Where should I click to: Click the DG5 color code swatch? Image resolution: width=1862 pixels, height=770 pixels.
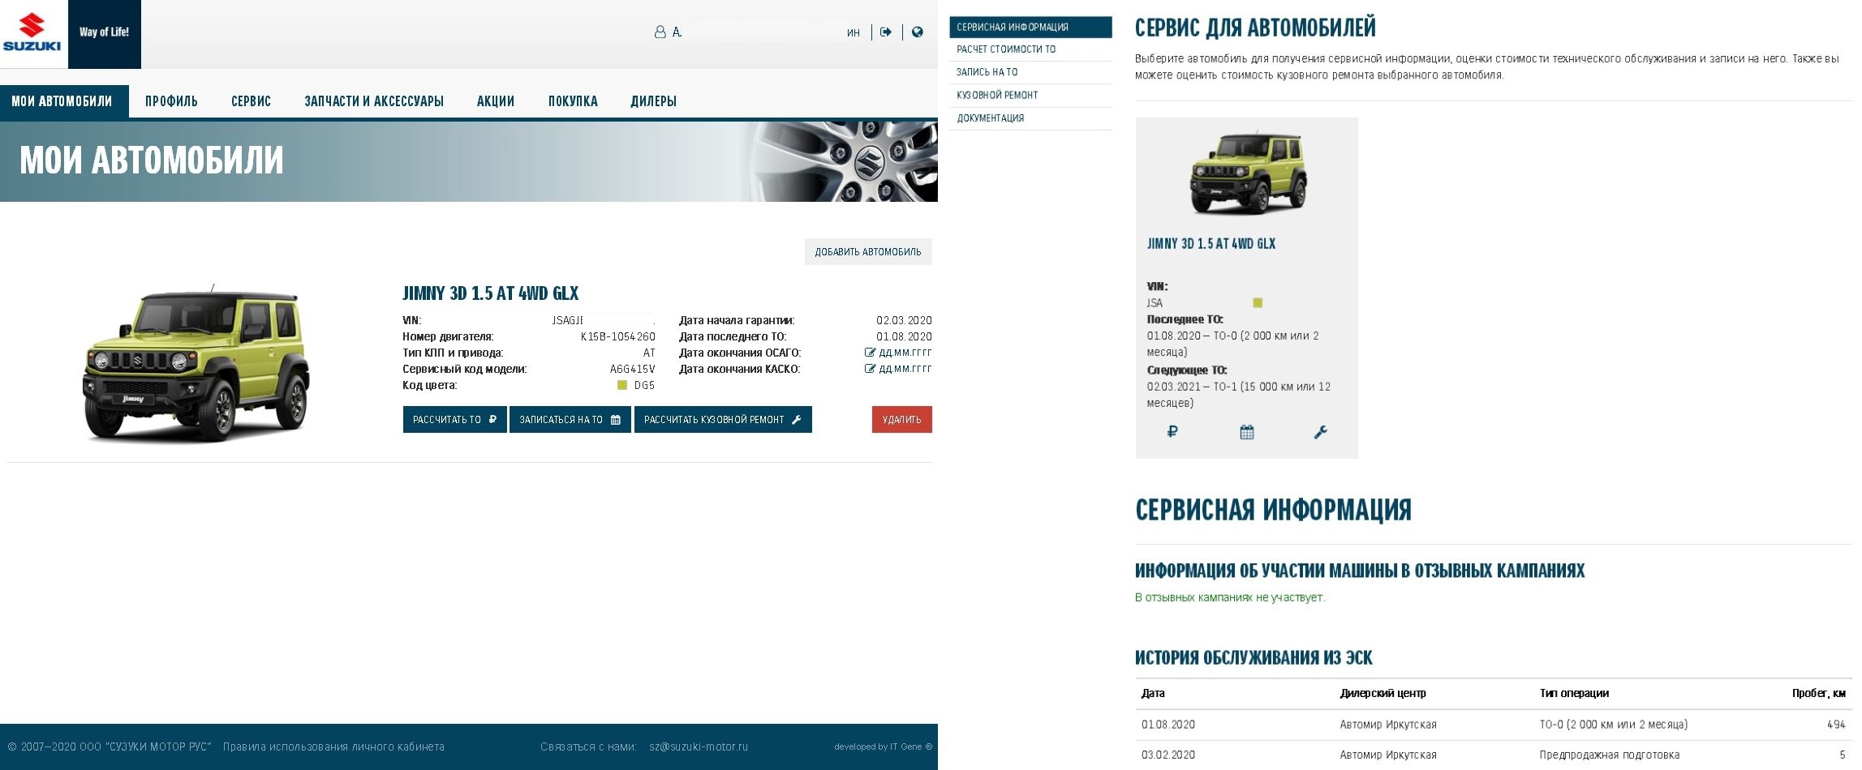pyautogui.click(x=622, y=385)
